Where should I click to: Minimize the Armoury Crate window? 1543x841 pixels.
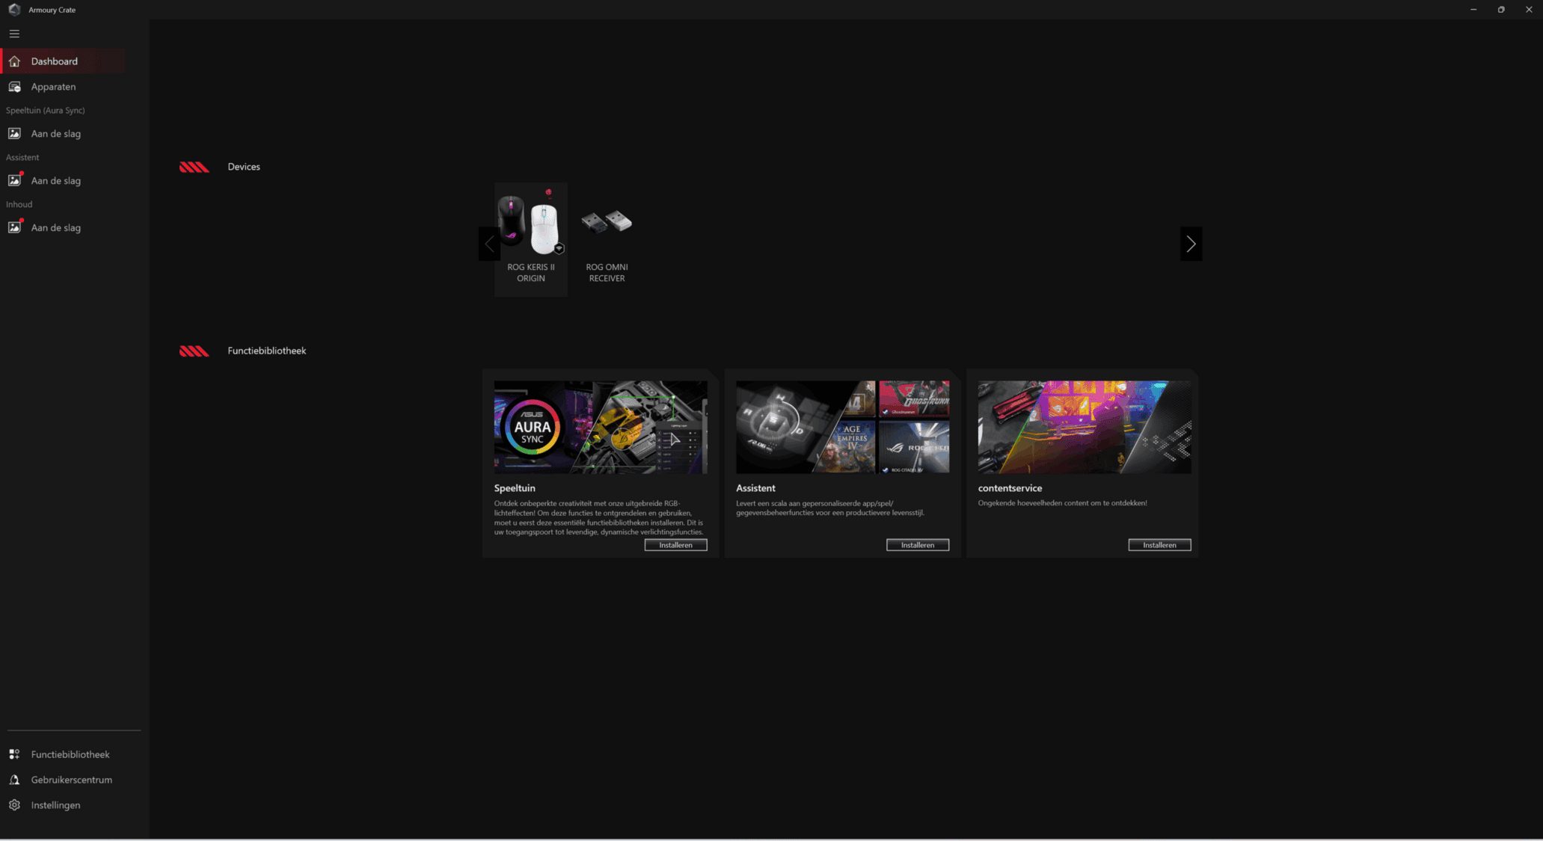[1473, 10]
